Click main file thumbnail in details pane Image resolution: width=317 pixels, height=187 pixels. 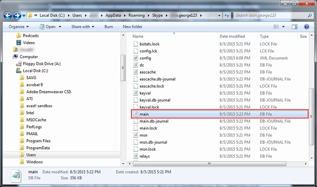tap(16, 175)
